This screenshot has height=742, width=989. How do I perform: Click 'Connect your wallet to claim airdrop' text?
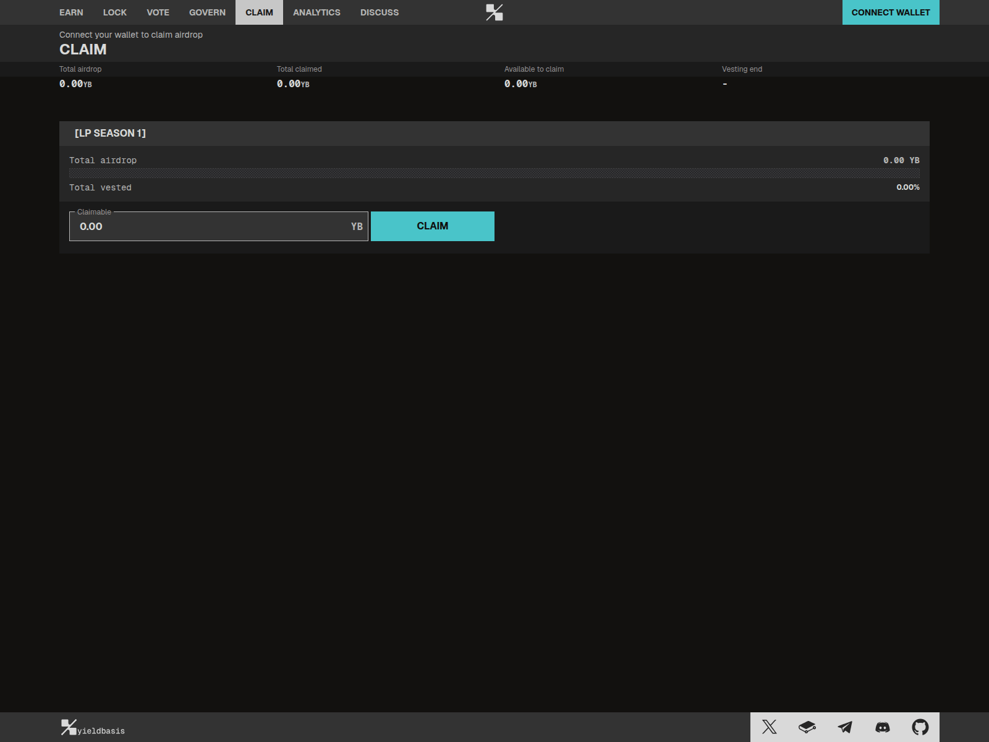tap(131, 35)
